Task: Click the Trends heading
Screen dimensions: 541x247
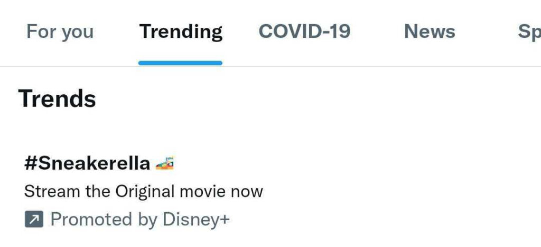Action: tap(57, 98)
